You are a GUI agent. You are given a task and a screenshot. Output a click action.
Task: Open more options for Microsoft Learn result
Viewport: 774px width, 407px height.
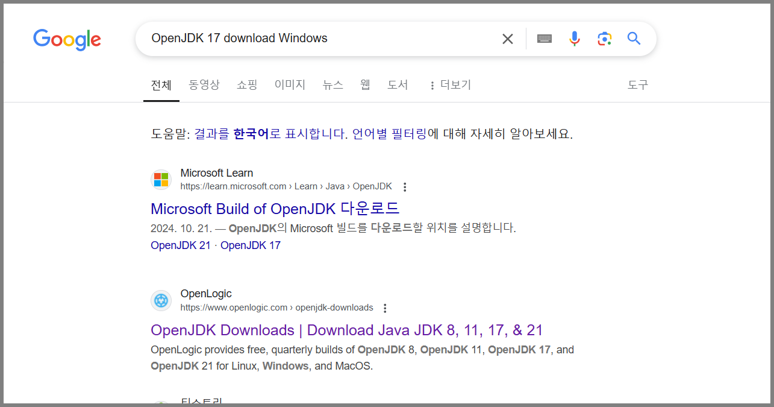pos(405,187)
